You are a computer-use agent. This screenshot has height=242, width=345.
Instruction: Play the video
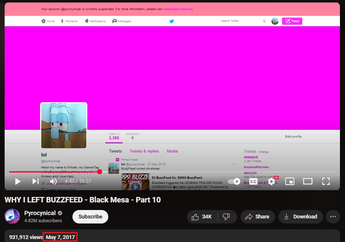click(x=18, y=181)
